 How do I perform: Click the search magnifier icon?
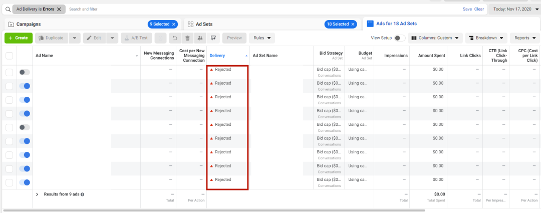pyautogui.click(x=8, y=9)
